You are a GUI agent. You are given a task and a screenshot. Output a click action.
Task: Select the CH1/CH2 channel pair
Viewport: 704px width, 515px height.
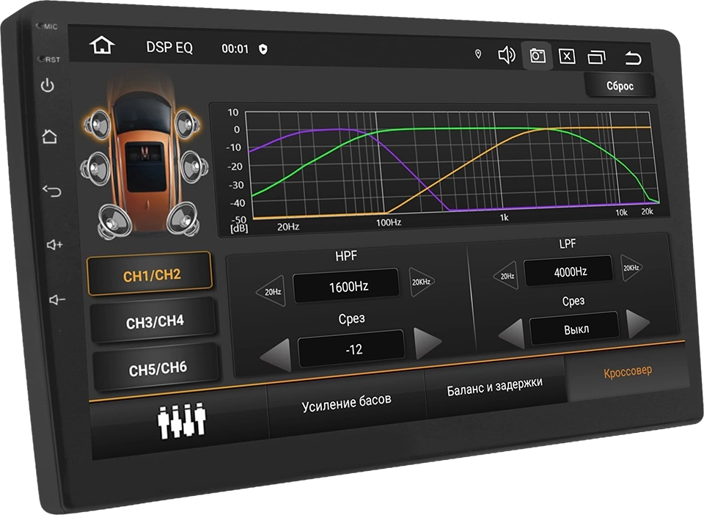151,275
